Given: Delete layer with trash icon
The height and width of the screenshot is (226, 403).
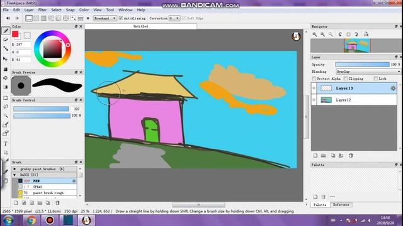Looking at the screenshot, I should (351, 156).
